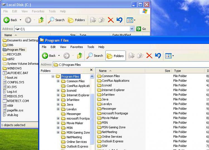Expand Java node in folder tree
The width and height of the screenshot is (209, 150).
58,104
